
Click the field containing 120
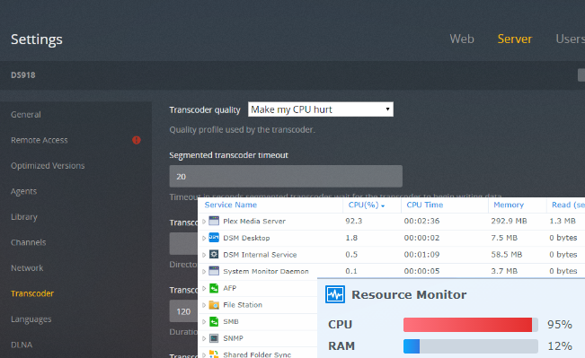point(183,311)
